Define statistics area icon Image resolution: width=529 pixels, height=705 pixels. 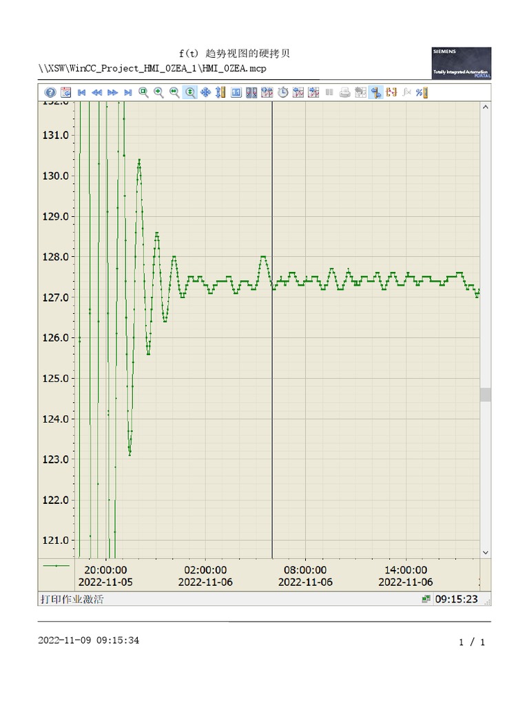pyautogui.click(x=391, y=93)
